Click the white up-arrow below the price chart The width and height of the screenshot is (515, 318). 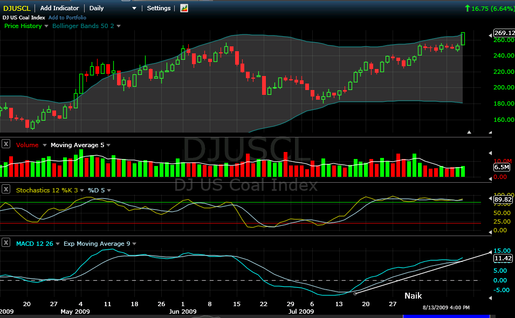pyautogui.click(x=469, y=132)
